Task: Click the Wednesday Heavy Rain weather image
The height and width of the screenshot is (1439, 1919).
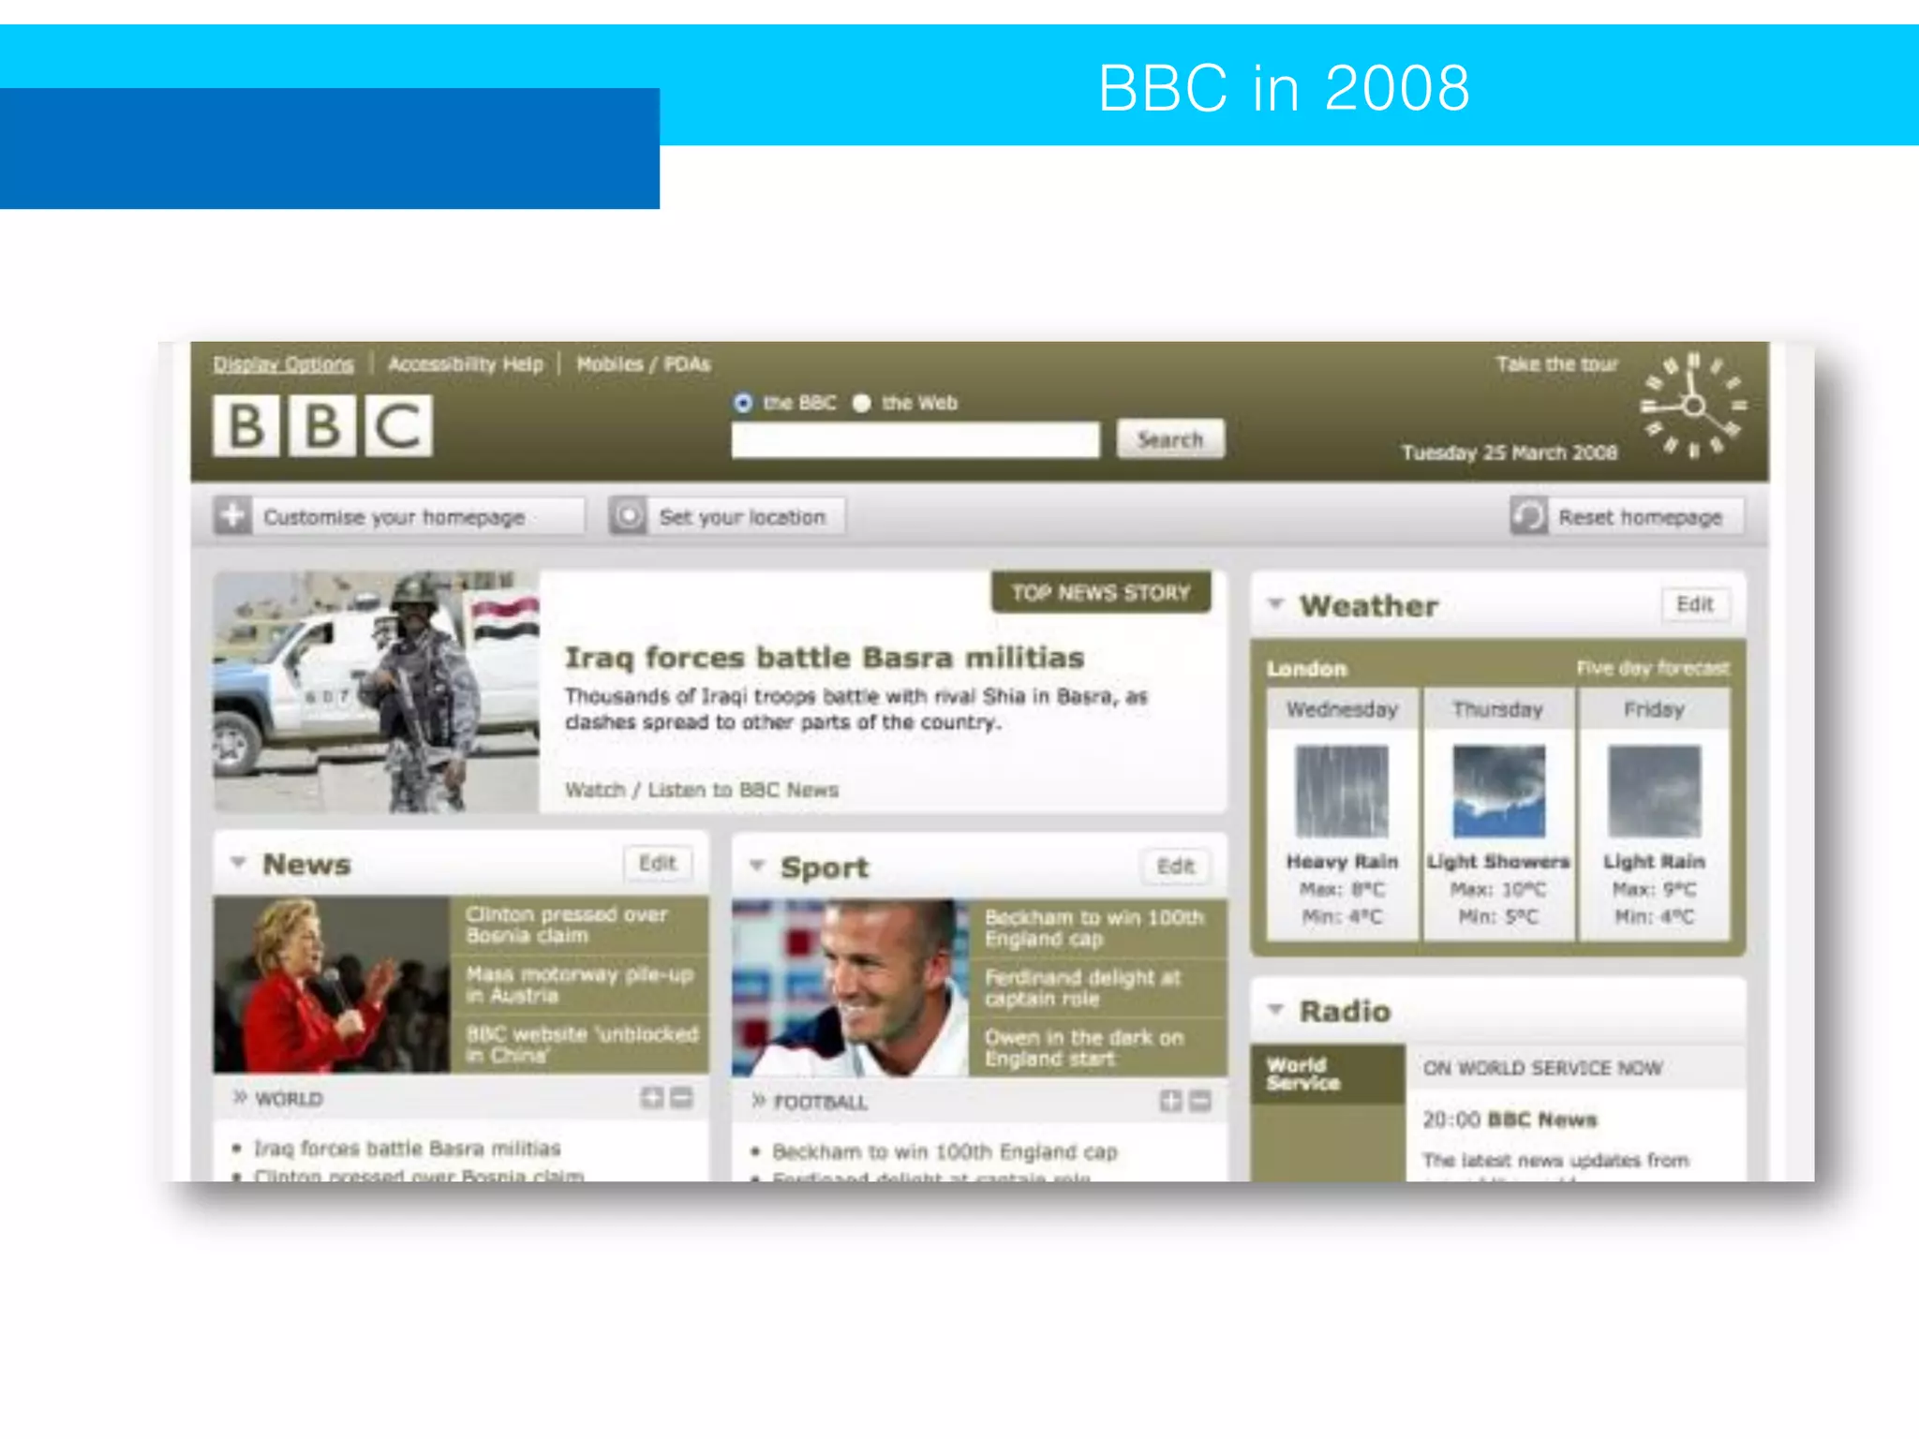Action: (x=1342, y=791)
